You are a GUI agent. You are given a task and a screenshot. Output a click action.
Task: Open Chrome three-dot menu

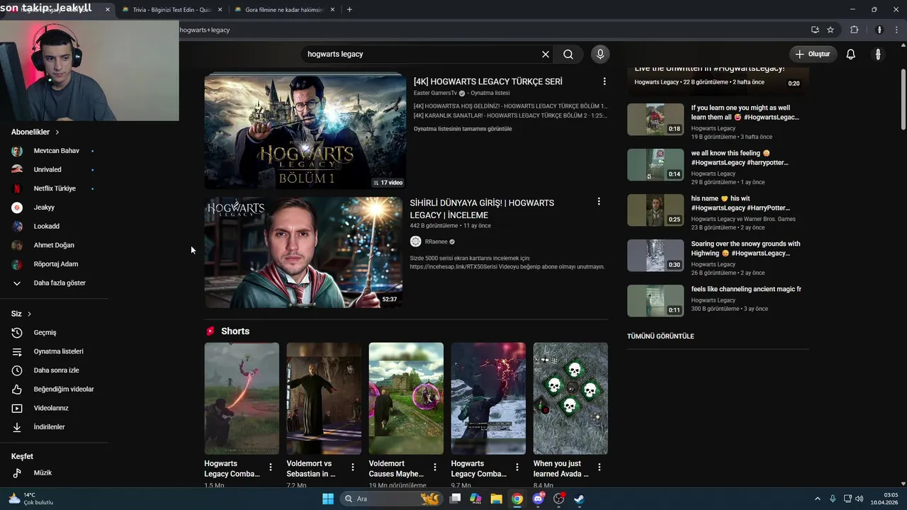[896, 30]
